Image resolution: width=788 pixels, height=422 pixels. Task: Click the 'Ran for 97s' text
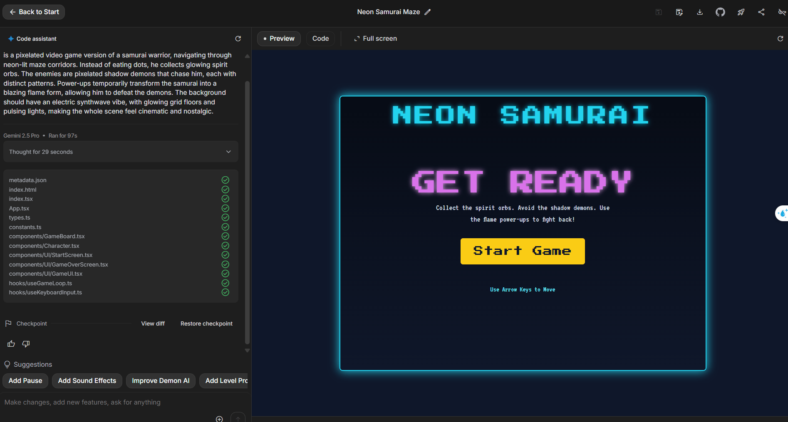click(63, 136)
